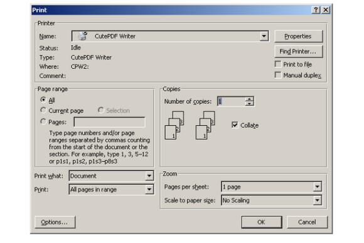
Task: Click the Find Printer... button
Action: point(298,51)
